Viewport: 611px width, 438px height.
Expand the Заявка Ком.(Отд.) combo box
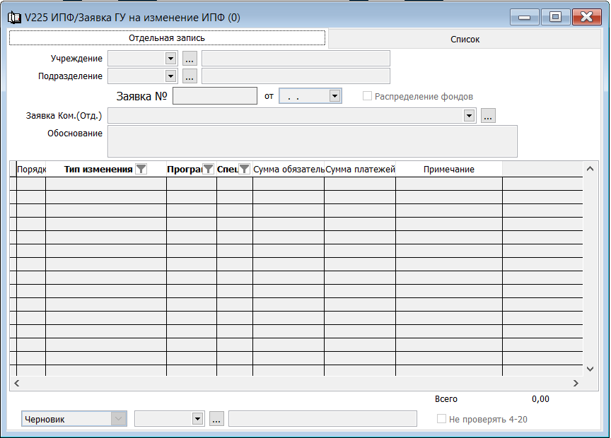pyautogui.click(x=469, y=116)
